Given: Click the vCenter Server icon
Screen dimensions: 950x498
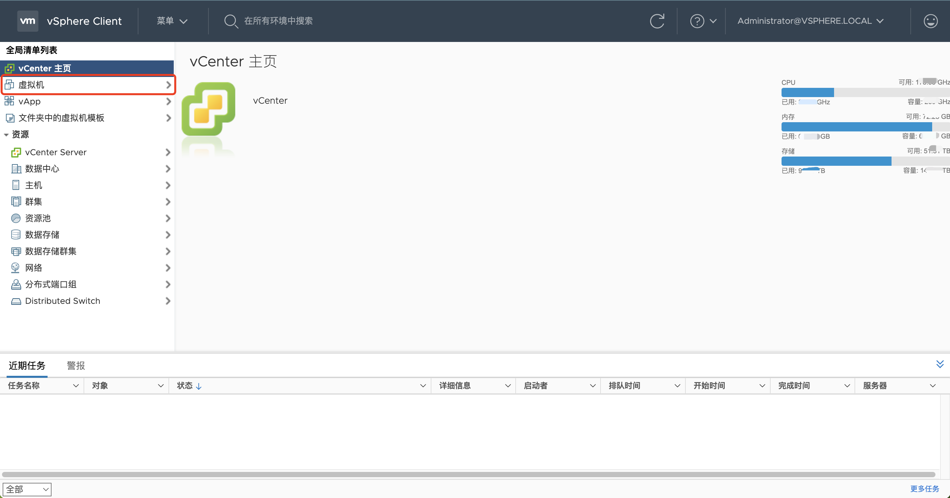Looking at the screenshot, I should point(16,152).
